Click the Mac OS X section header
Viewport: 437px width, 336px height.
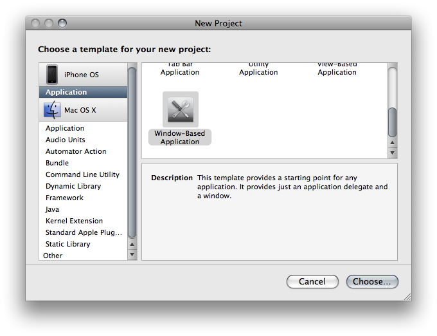(83, 110)
